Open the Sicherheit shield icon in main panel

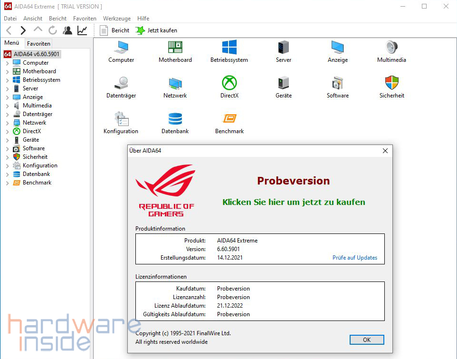point(392,87)
